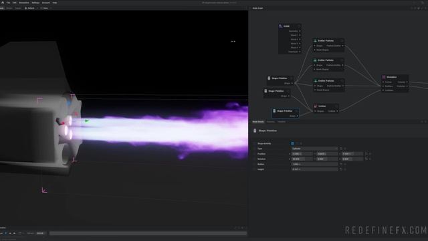Click Shape Primitive icon in Node Details header

click(x=255, y=131)
